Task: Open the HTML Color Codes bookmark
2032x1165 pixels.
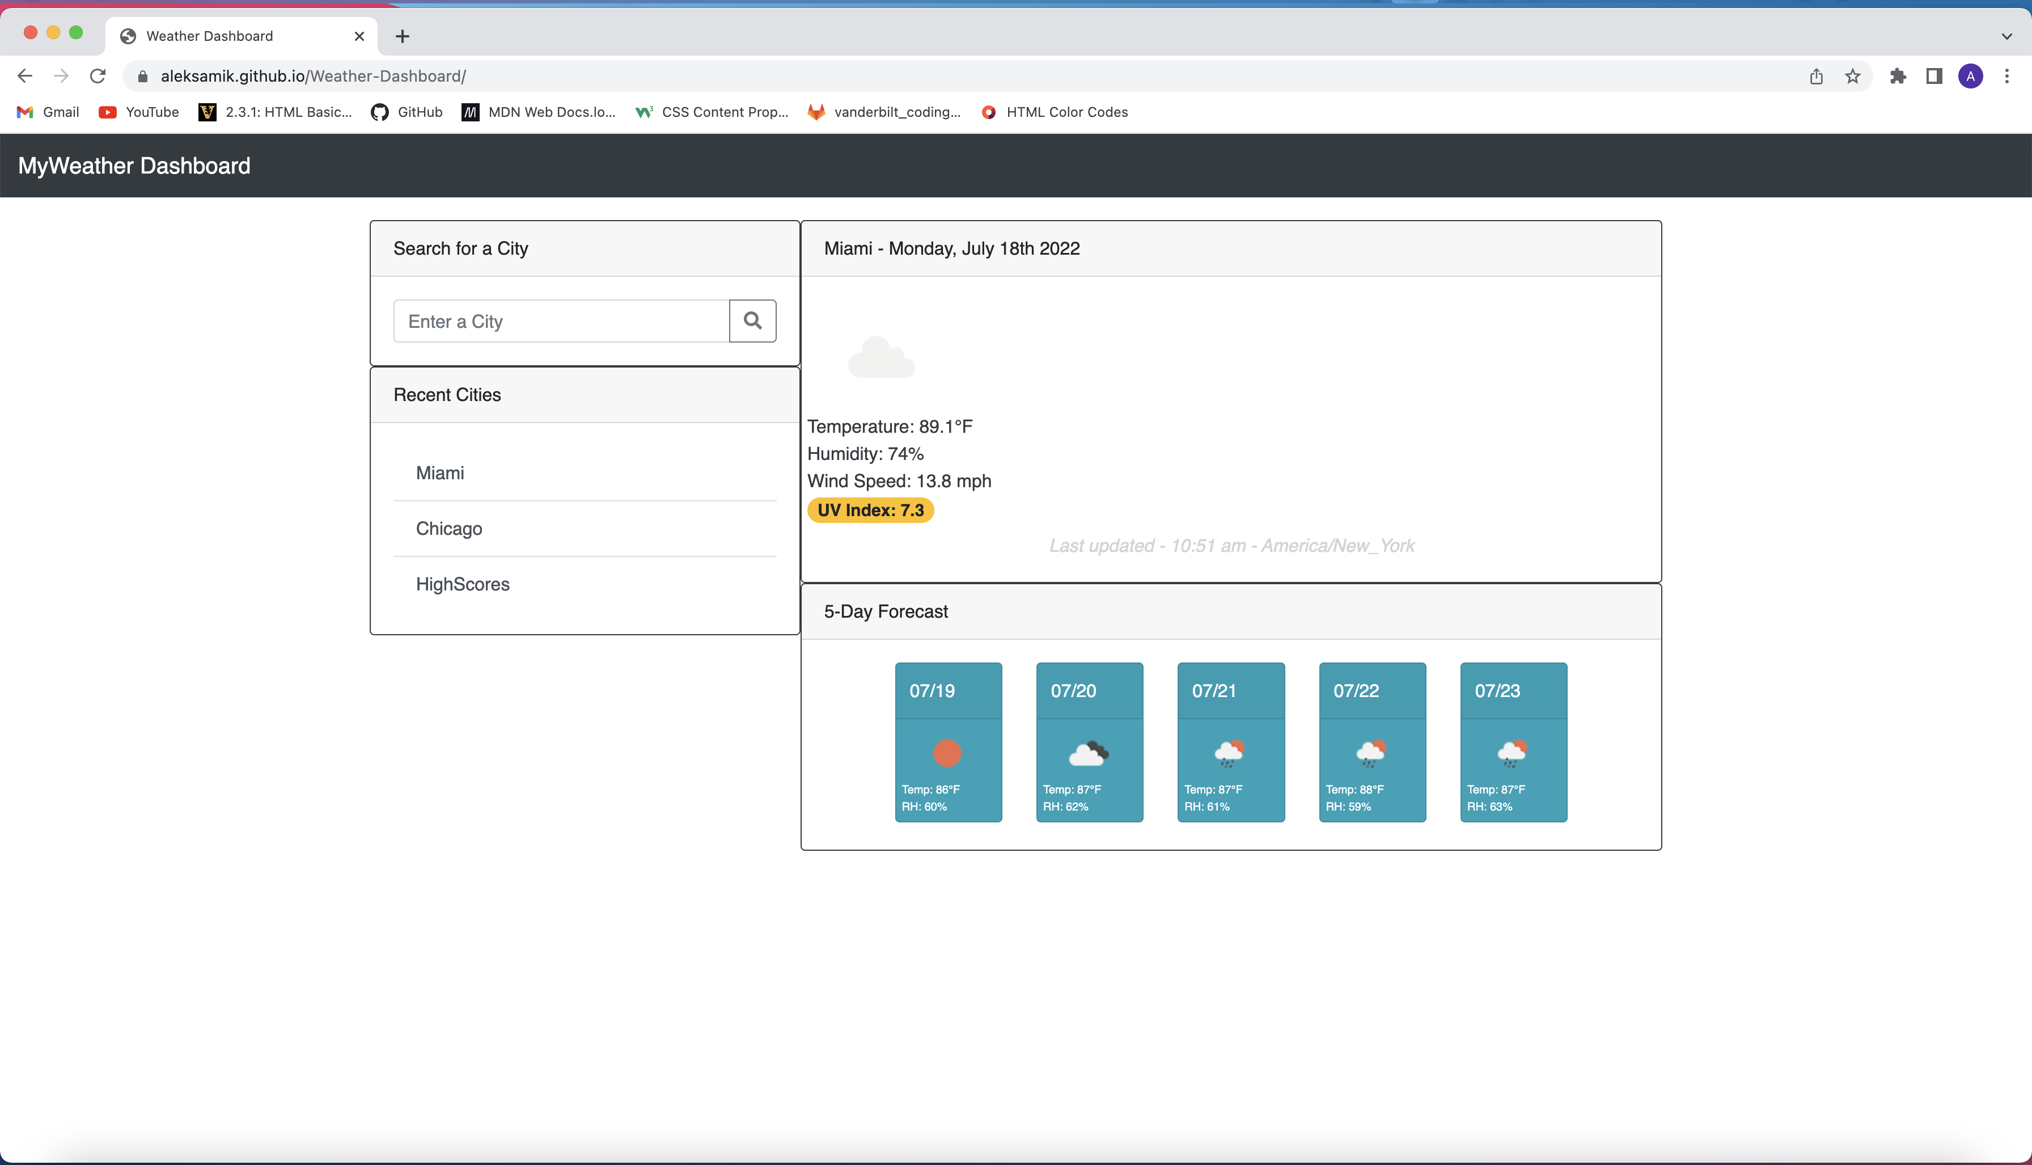Action: [x=1054, y=112]
